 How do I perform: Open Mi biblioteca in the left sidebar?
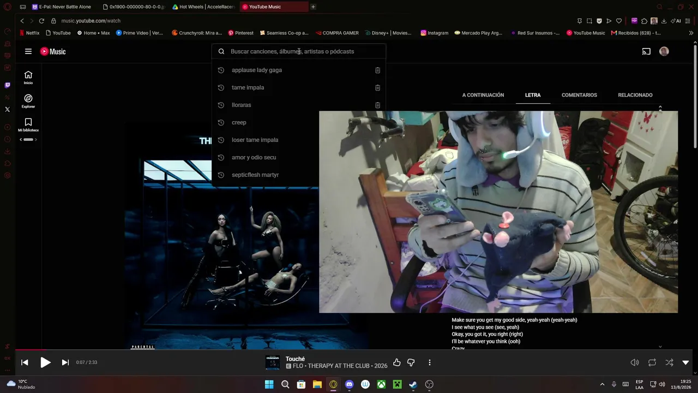[28, 125]
